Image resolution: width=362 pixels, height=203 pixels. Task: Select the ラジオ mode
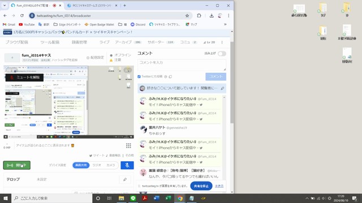97,165
